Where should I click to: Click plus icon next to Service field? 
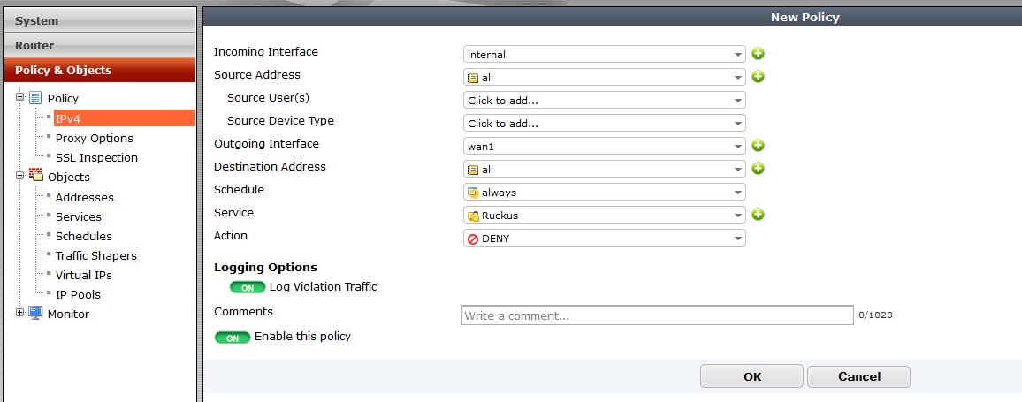click(x=758, y=215)
